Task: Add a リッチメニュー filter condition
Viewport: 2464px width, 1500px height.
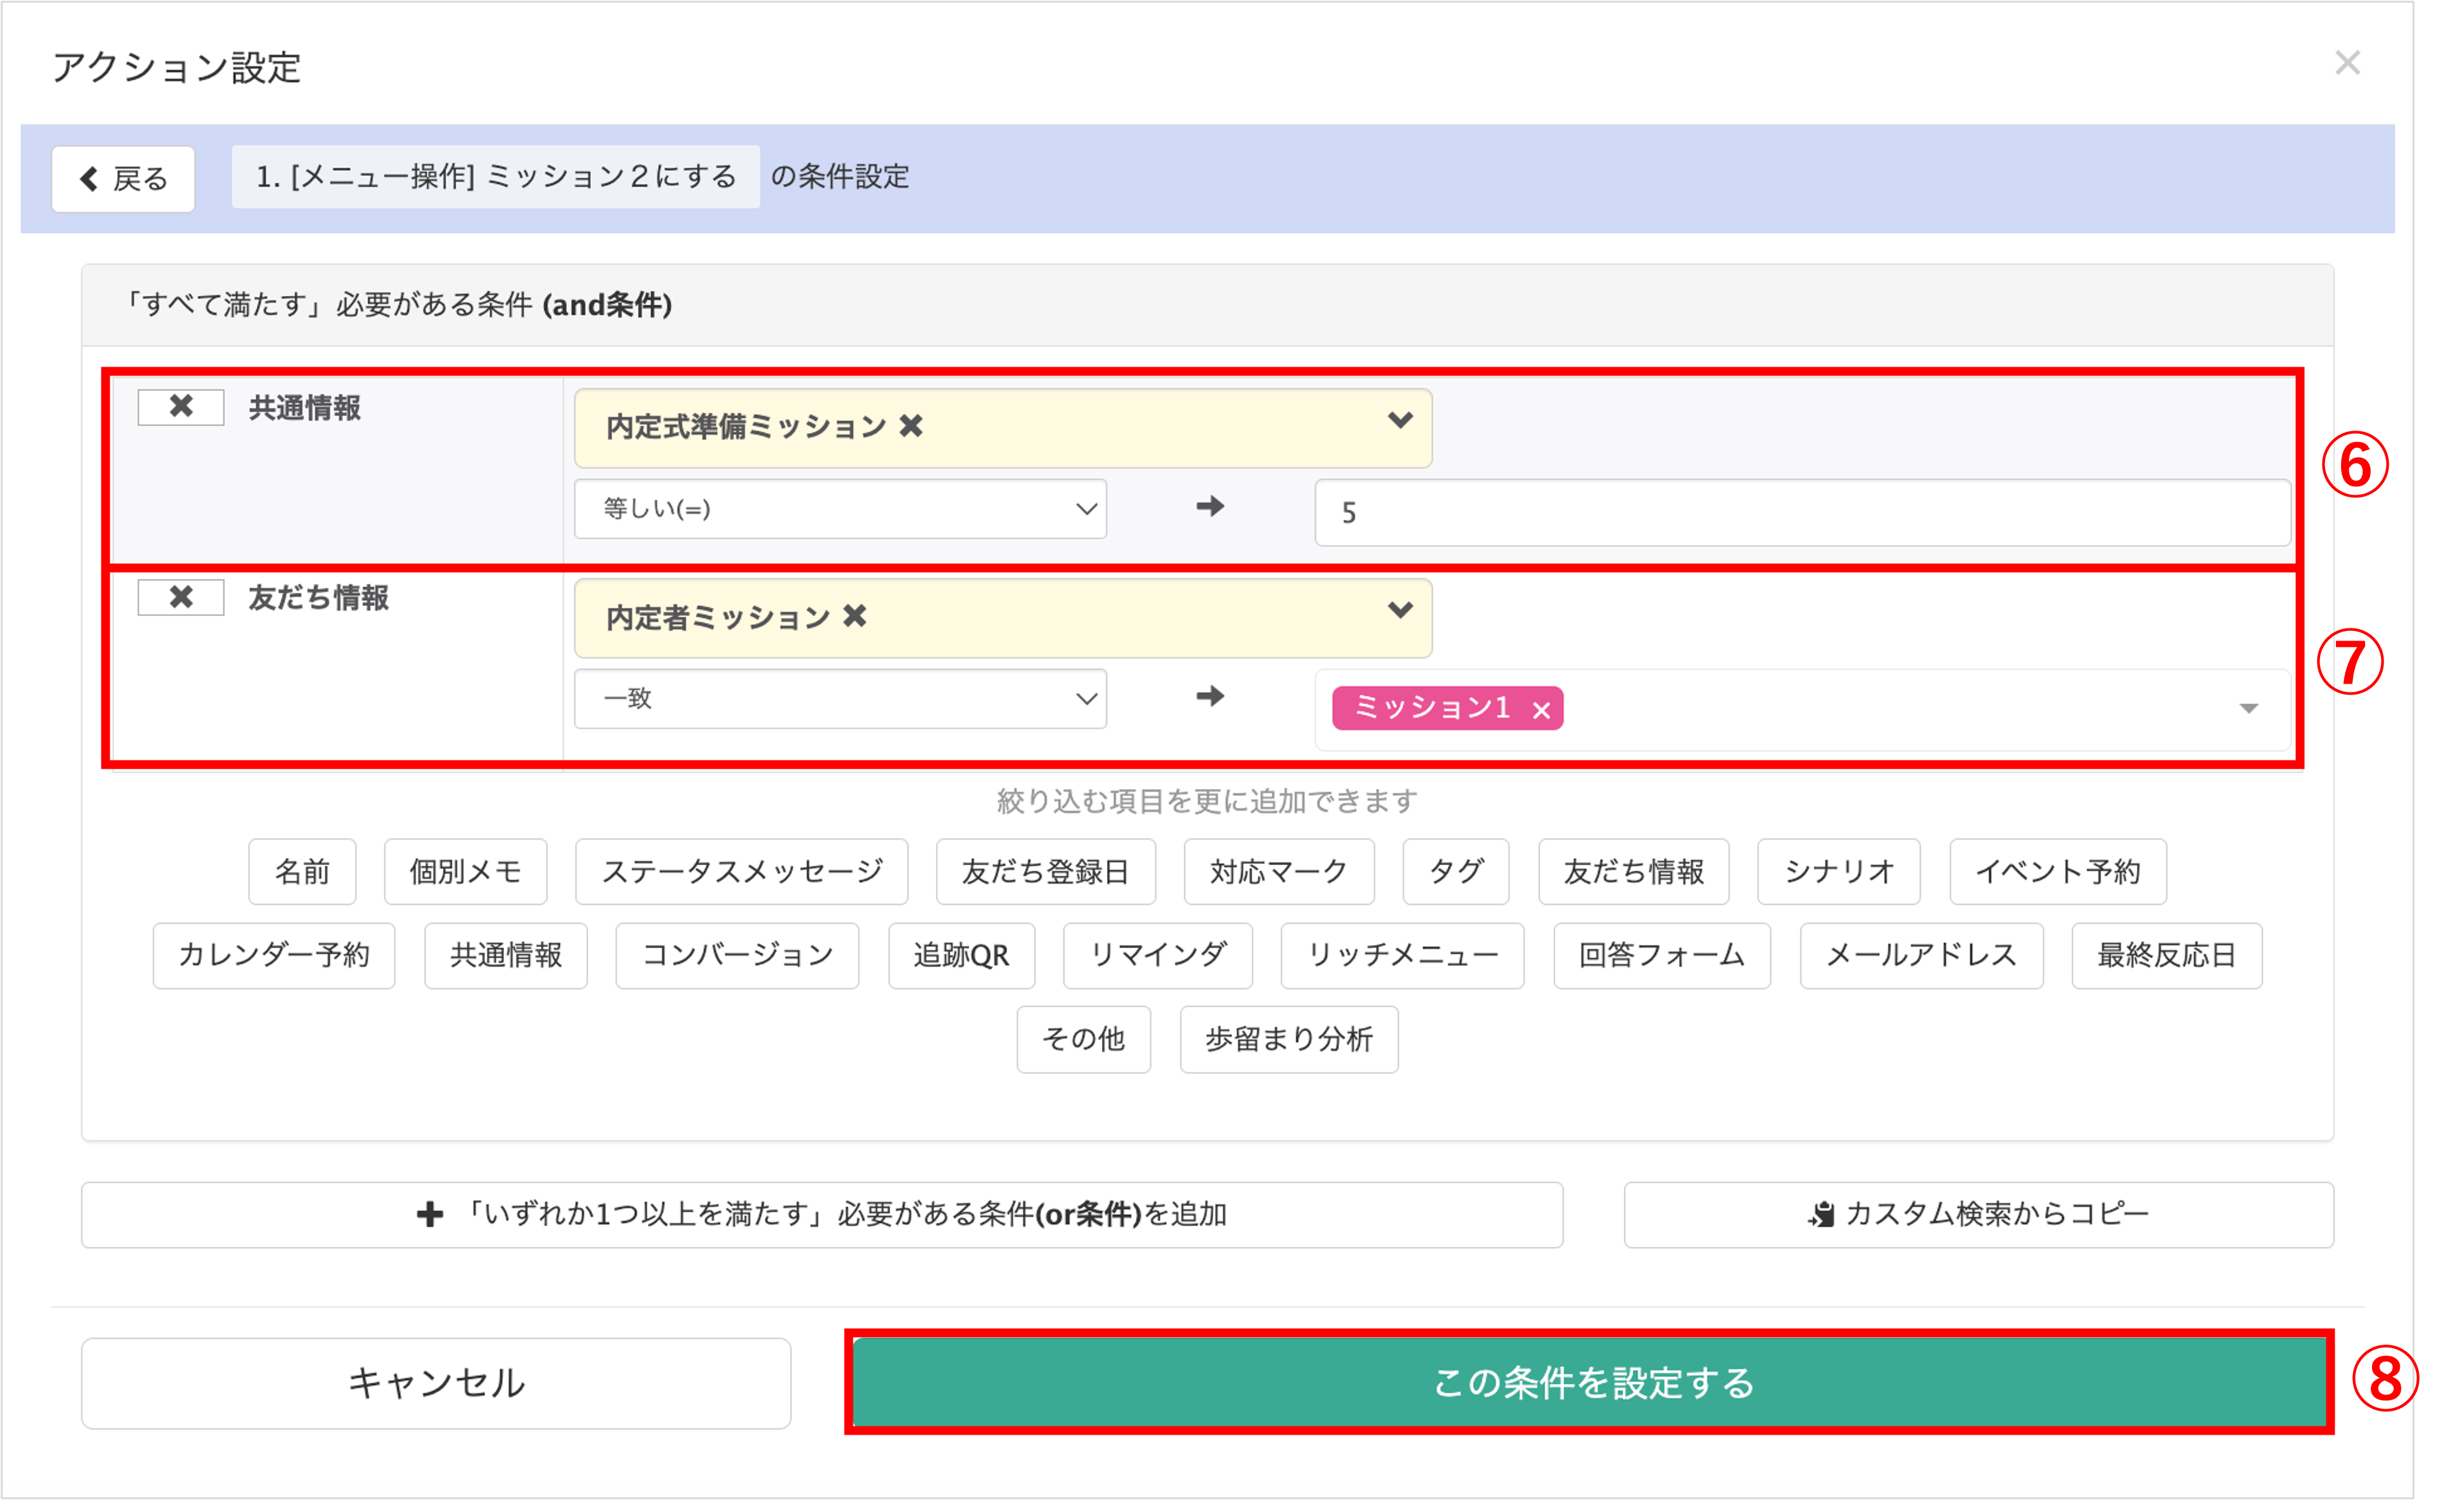Action: [1402, 956]
